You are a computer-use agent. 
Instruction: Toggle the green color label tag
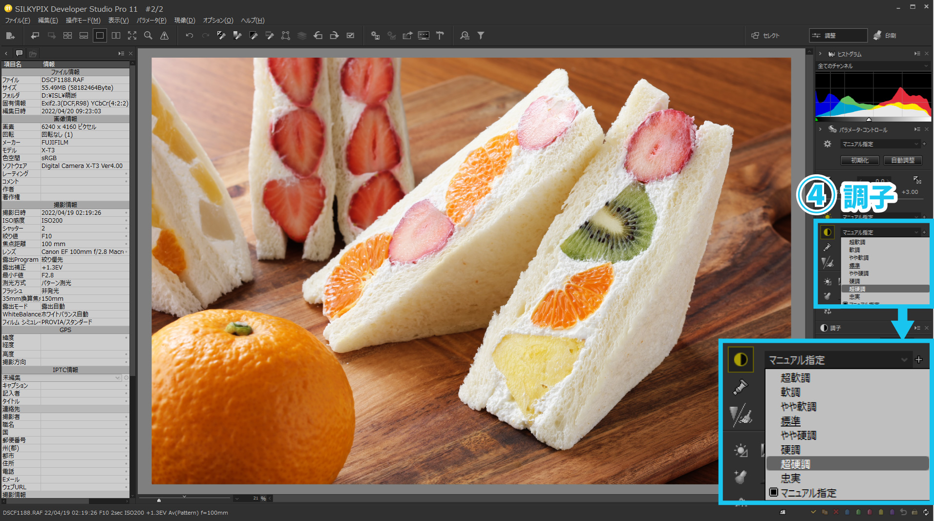(x=858, y=512)
